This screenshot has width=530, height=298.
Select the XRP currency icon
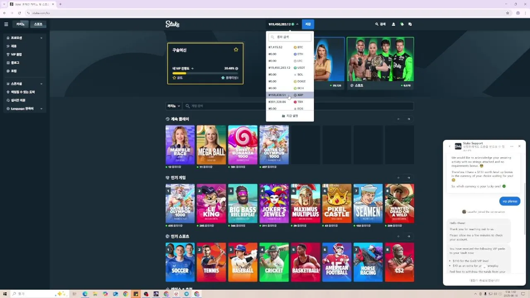(295, 95)
